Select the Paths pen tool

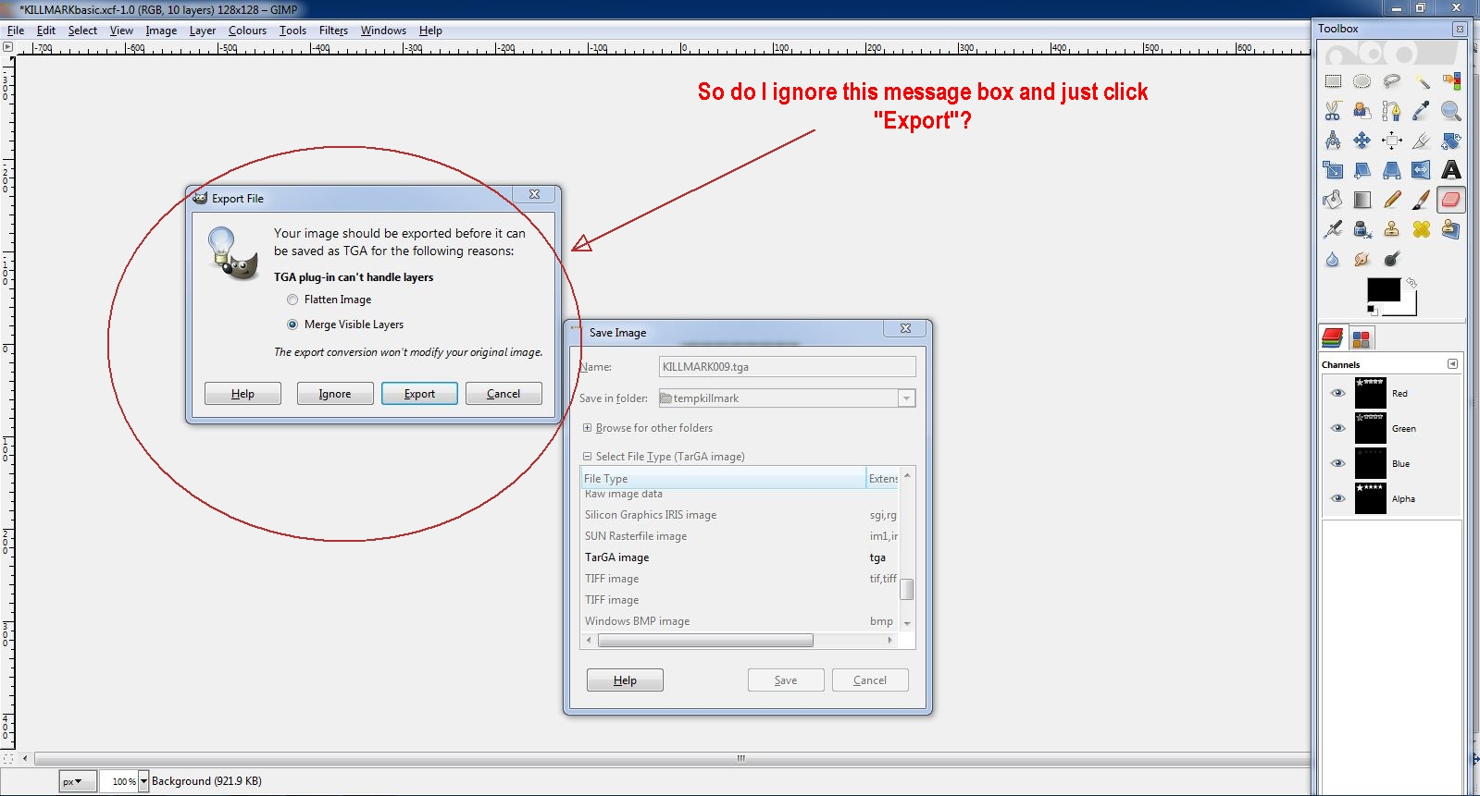(1392, 111)
